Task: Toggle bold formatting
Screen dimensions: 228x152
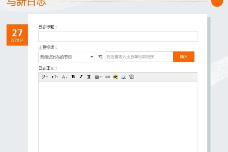Action: [73, 77]
